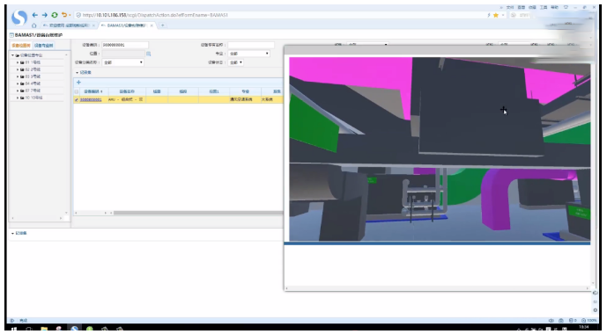Open the 帮助 menu
Viewport: 607px width, 334px height.
pos(555,7)
